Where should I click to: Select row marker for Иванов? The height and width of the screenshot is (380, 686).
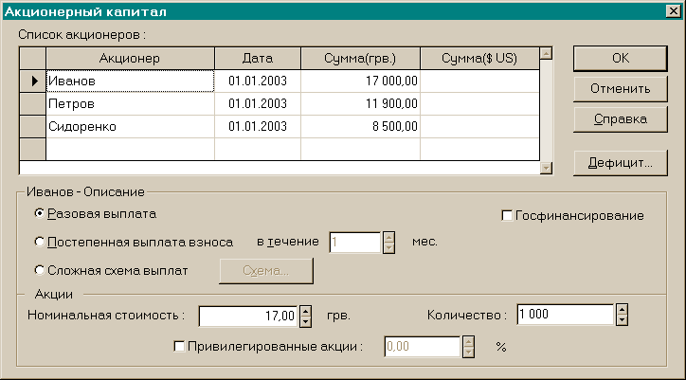[x=33, y=81]
